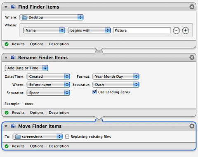Open Options in Move Finder Items
Image resolution: width=198 pixels, height=157 pixels.
(37, 146)
